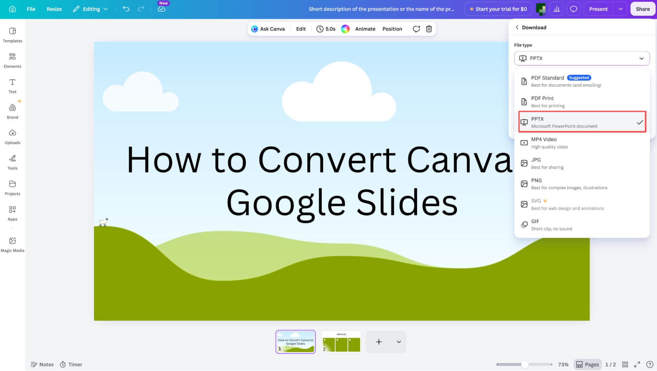Open the Uploads panel
Image resolution: width=657 pixels, height=371 pixels.
(12, 137)
